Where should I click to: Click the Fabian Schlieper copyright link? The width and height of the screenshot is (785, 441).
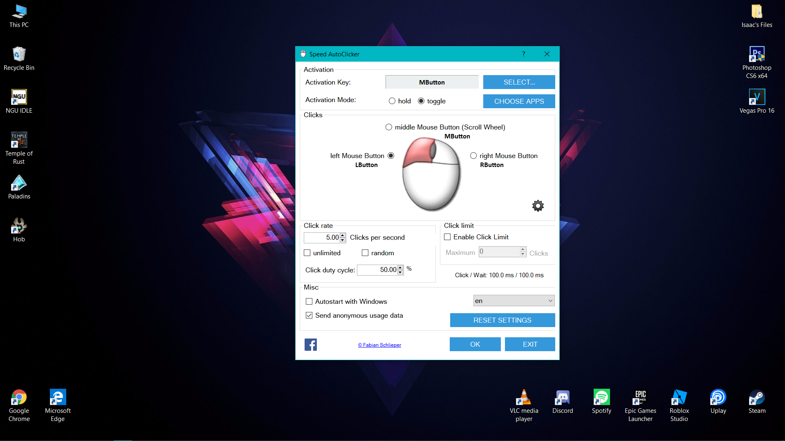pos(379,345)
